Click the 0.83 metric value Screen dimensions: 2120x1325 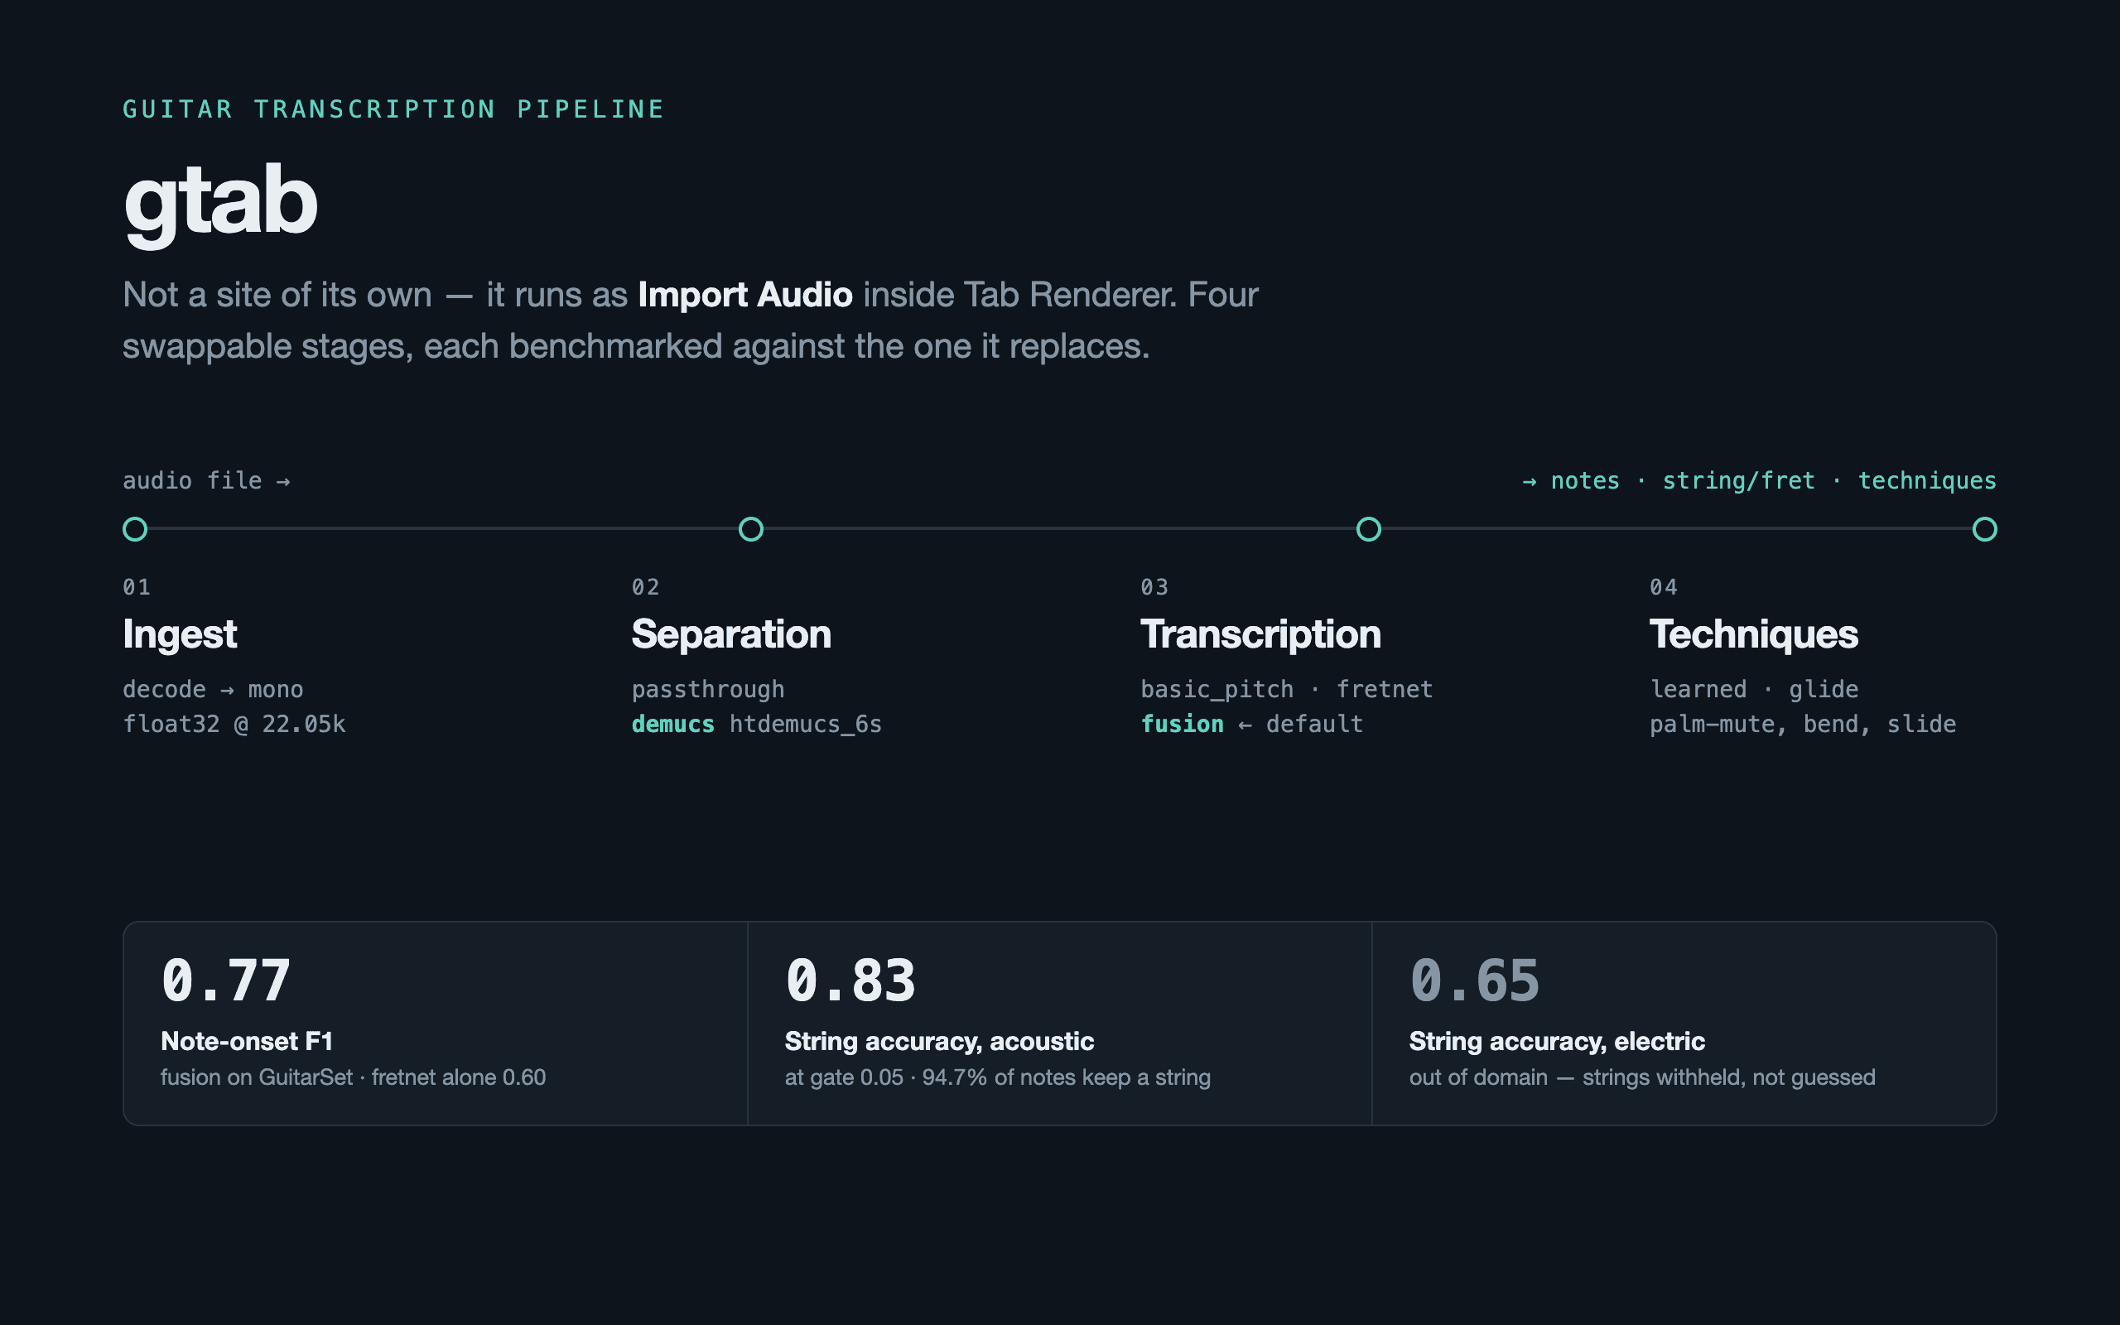tap(850, 980)
